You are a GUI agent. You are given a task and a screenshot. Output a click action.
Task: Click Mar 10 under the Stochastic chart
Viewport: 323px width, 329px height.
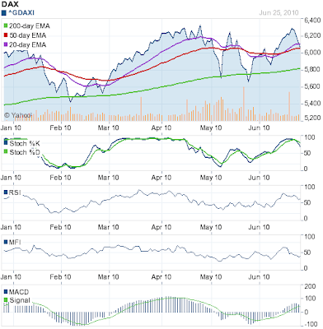[109, 178]
